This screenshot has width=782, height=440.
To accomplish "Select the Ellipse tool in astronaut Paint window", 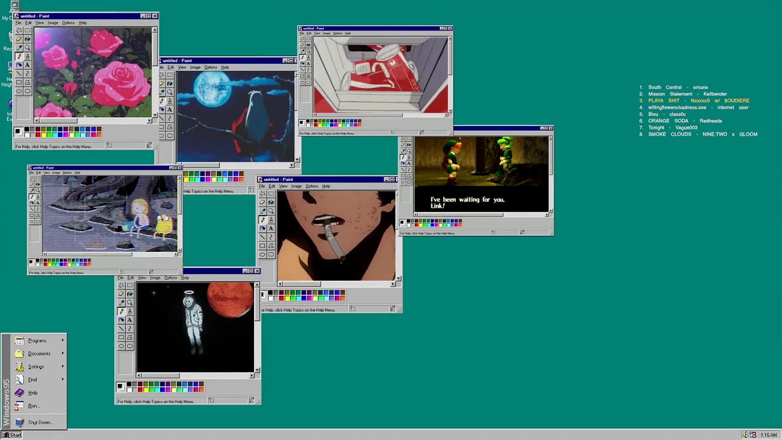I will pos(122,346).
